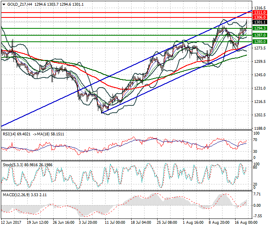Select the 18 Jul 04:00 time axis label
The width and height of the screenshot is (268, 227).
[x=141, y=223]
